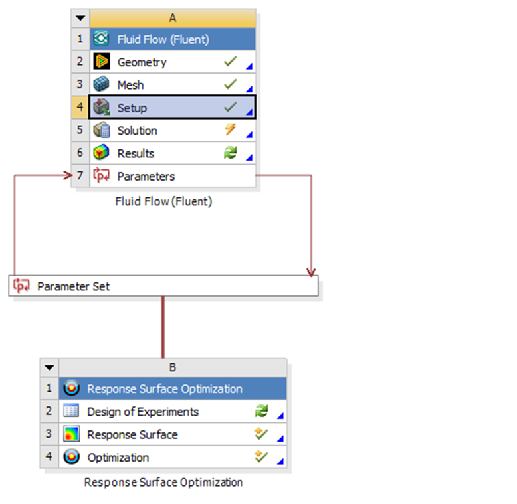Click row number 2 of system B
This screenshot has height=504, width=517.
point(49,411)
